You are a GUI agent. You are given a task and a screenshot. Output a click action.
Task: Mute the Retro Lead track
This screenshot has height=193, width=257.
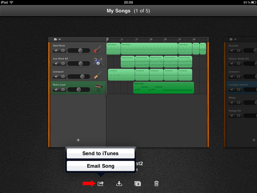(56, 90)
